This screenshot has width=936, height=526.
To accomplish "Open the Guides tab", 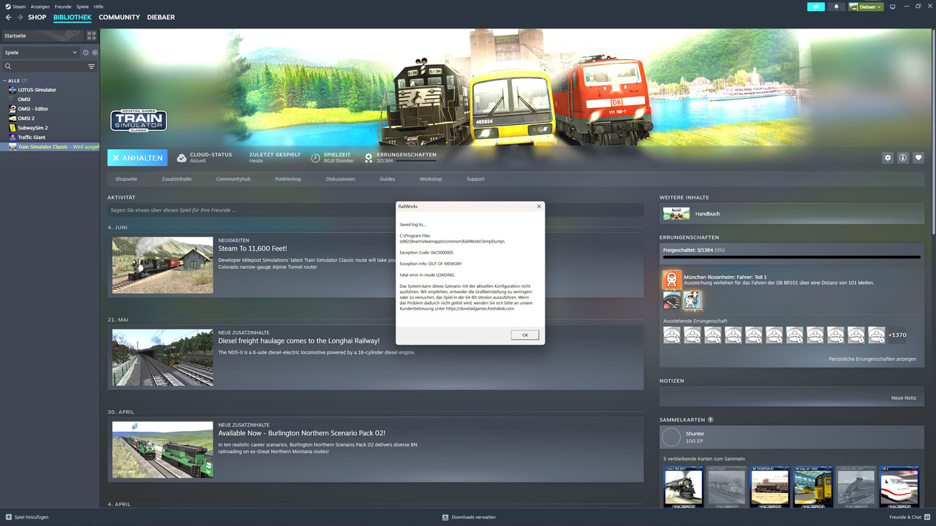I will pyautogui.click(x=388, y=179).
